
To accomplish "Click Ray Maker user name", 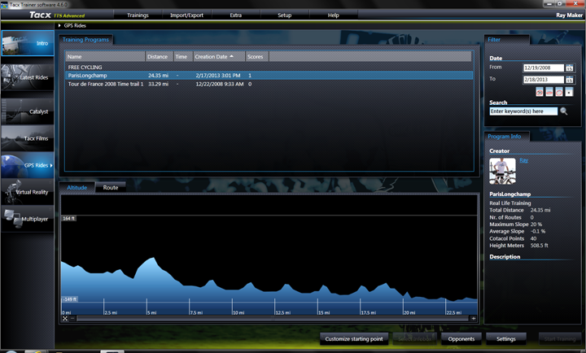I will point(569,15).
